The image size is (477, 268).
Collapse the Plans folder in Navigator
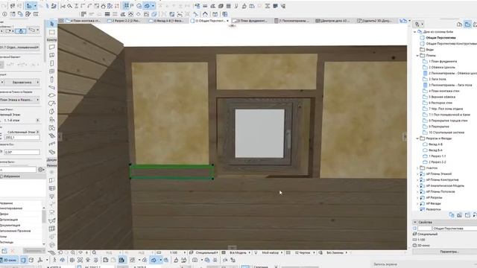[417, 55]
